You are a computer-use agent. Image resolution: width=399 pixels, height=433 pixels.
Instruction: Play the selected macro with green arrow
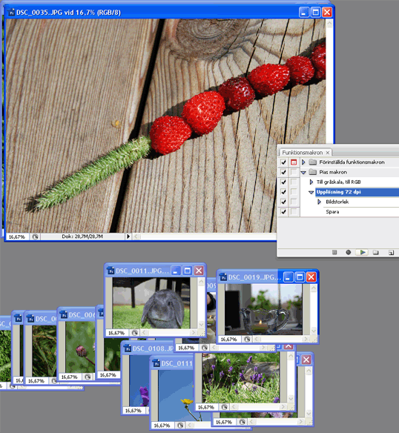point(363,252)
